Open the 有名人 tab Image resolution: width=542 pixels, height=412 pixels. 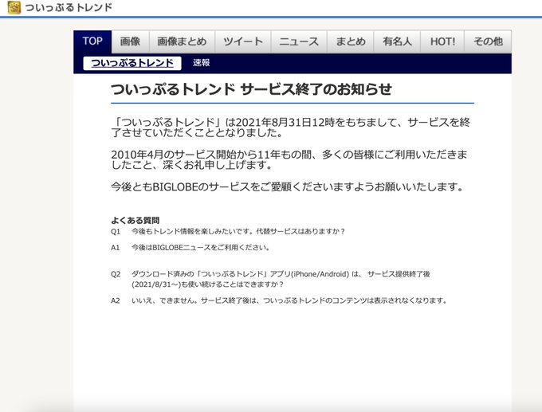397,41
